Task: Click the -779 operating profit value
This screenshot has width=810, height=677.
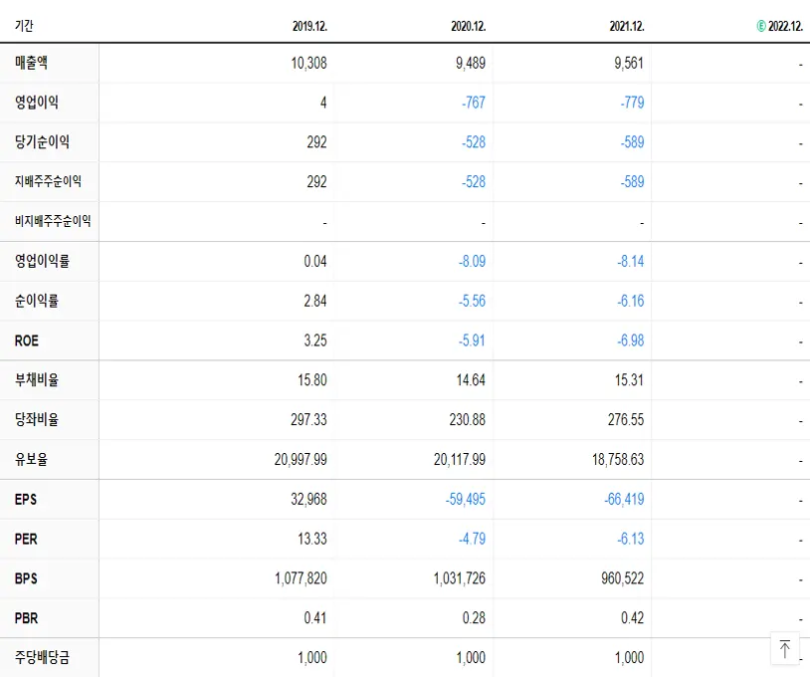Action: tap(632, 103)
